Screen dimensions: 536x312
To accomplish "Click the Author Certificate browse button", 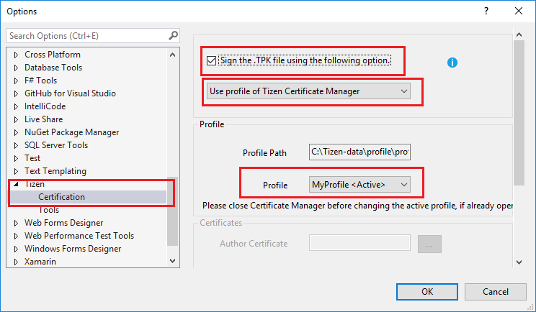I will coord(429,244).
